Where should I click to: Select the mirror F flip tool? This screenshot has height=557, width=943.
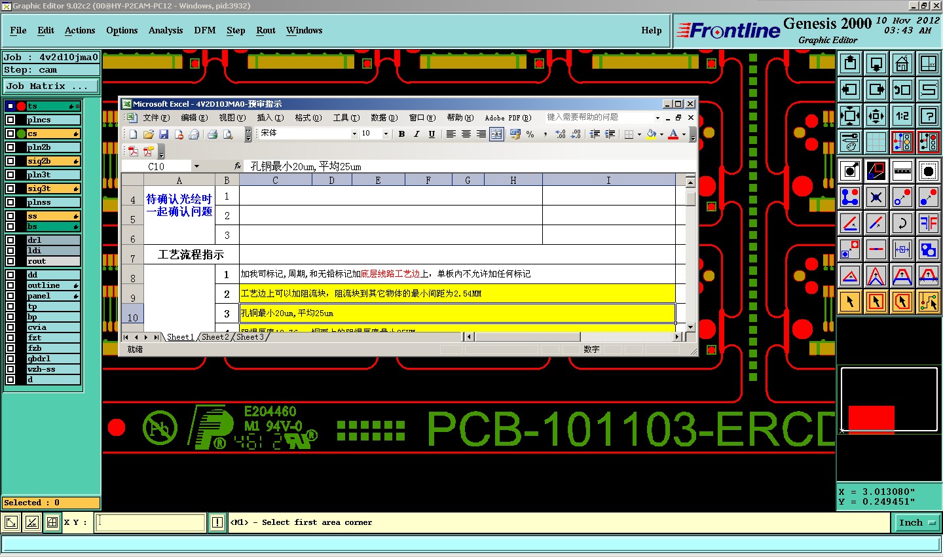click(929, 223)
